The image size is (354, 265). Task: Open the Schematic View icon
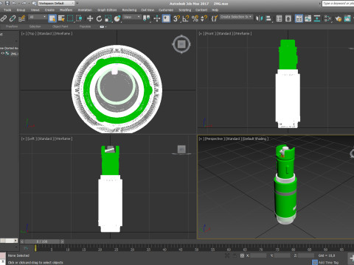point(317,18)
